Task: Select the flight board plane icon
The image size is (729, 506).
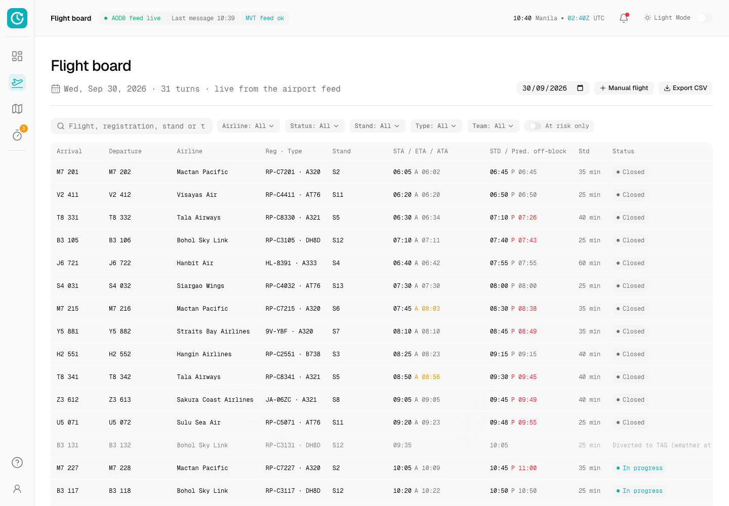Action: (17, 82)
